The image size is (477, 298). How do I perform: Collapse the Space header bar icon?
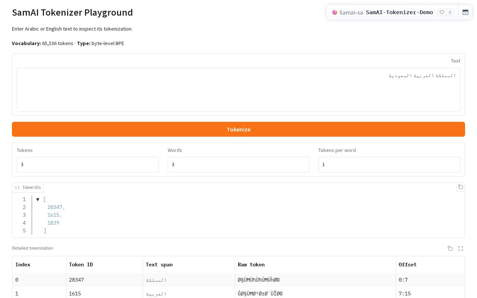point(465,12)
